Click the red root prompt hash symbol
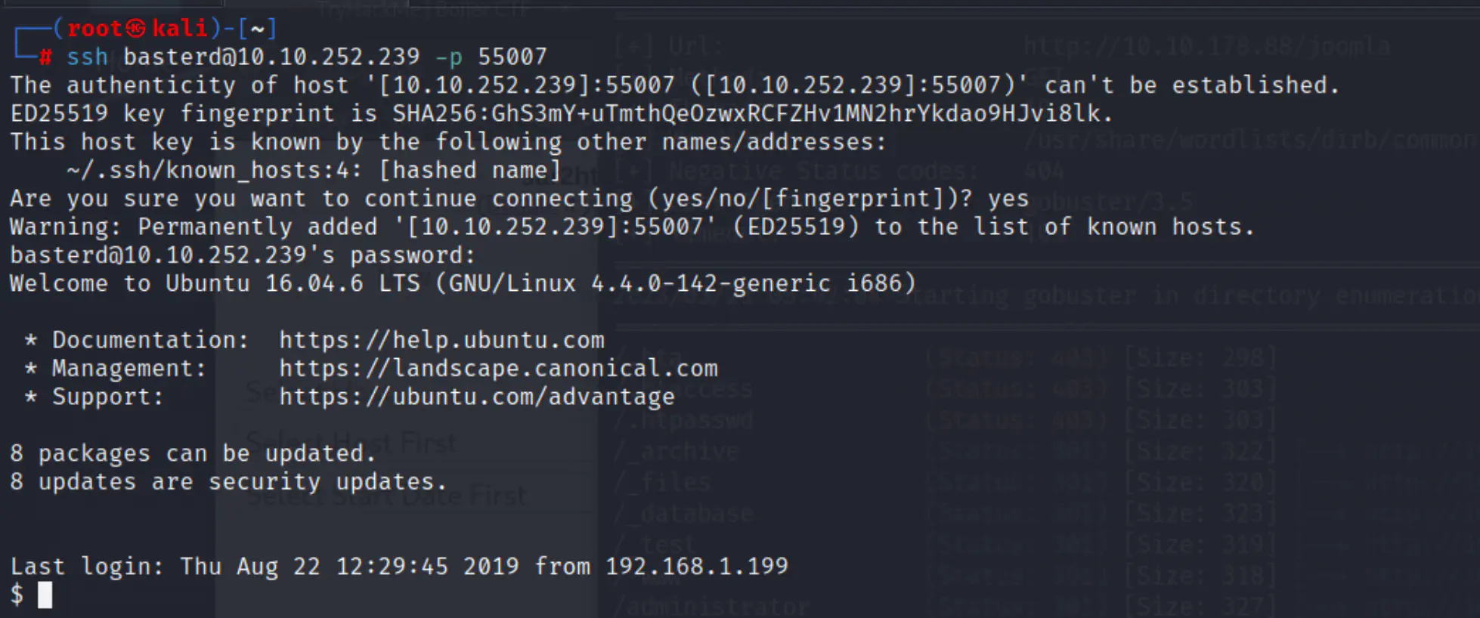 45,57
